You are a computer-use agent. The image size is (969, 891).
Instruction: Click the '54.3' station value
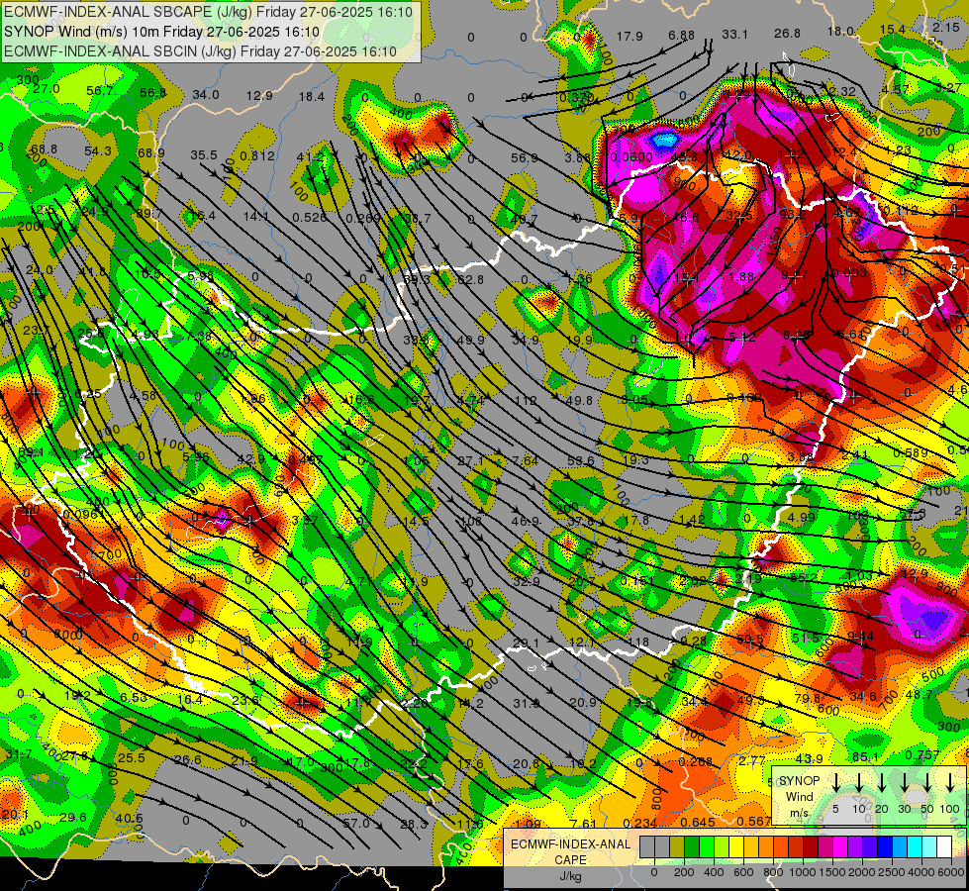(98, 150)
